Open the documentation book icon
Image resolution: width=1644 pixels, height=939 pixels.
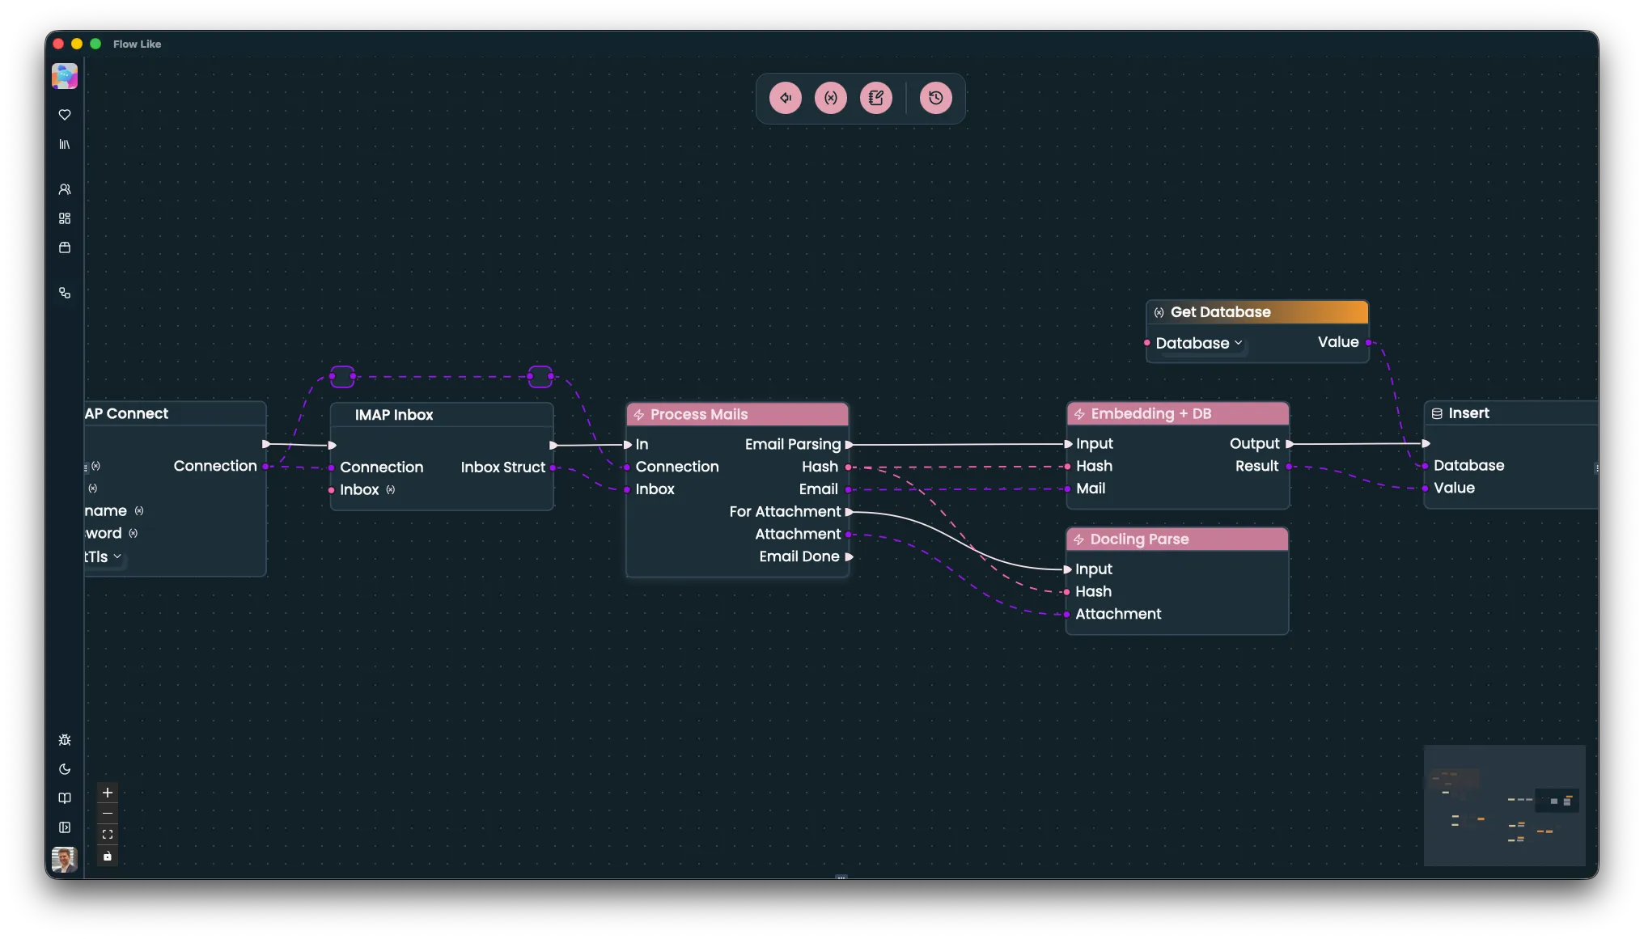[65, 798]
